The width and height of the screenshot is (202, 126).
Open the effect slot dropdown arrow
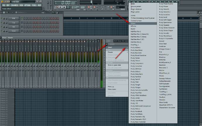(x=107, y=44)
